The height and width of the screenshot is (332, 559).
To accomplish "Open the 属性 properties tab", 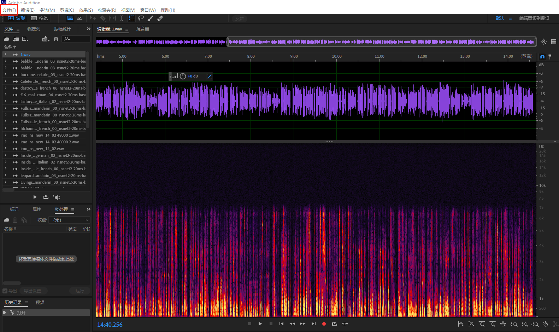I will (37, 210).
